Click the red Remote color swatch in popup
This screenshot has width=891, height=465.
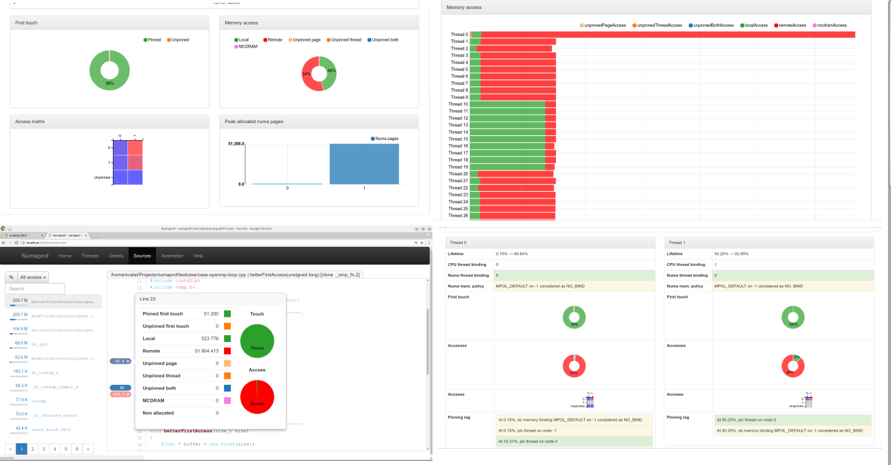pos(227,351)
